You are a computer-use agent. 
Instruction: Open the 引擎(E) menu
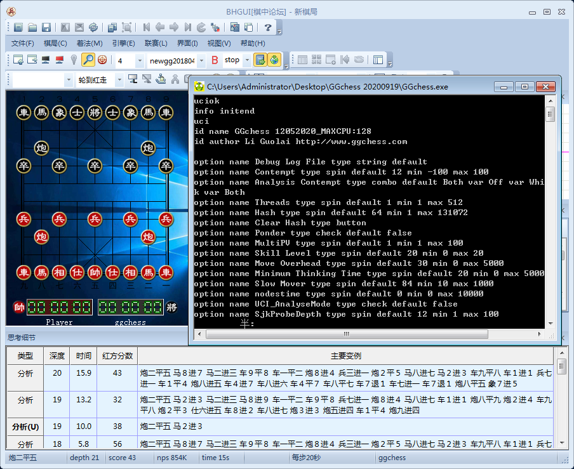point(124,43)
